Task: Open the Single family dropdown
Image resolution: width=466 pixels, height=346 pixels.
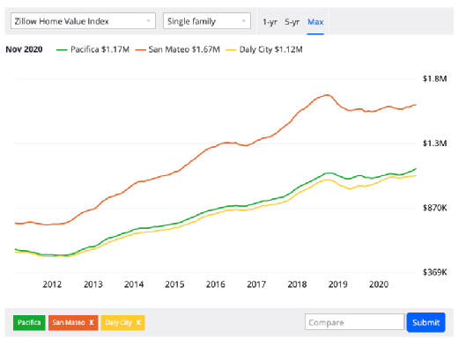Action: coord(207,21)
